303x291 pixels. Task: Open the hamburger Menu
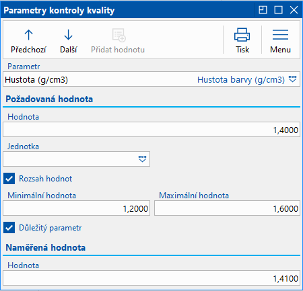(280, 35)
